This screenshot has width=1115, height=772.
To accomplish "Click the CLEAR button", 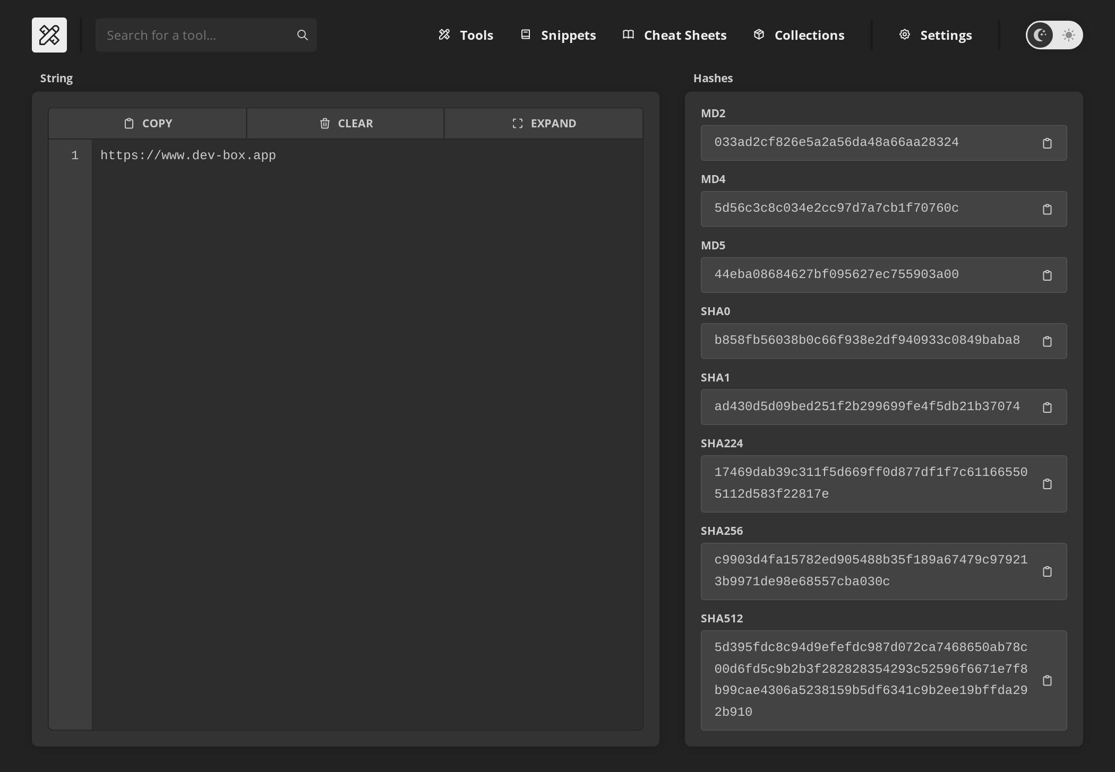I will pos(346,124).
